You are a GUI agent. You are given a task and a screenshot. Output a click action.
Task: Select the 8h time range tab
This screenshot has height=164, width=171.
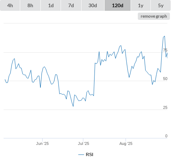click(x=30, y=5)
